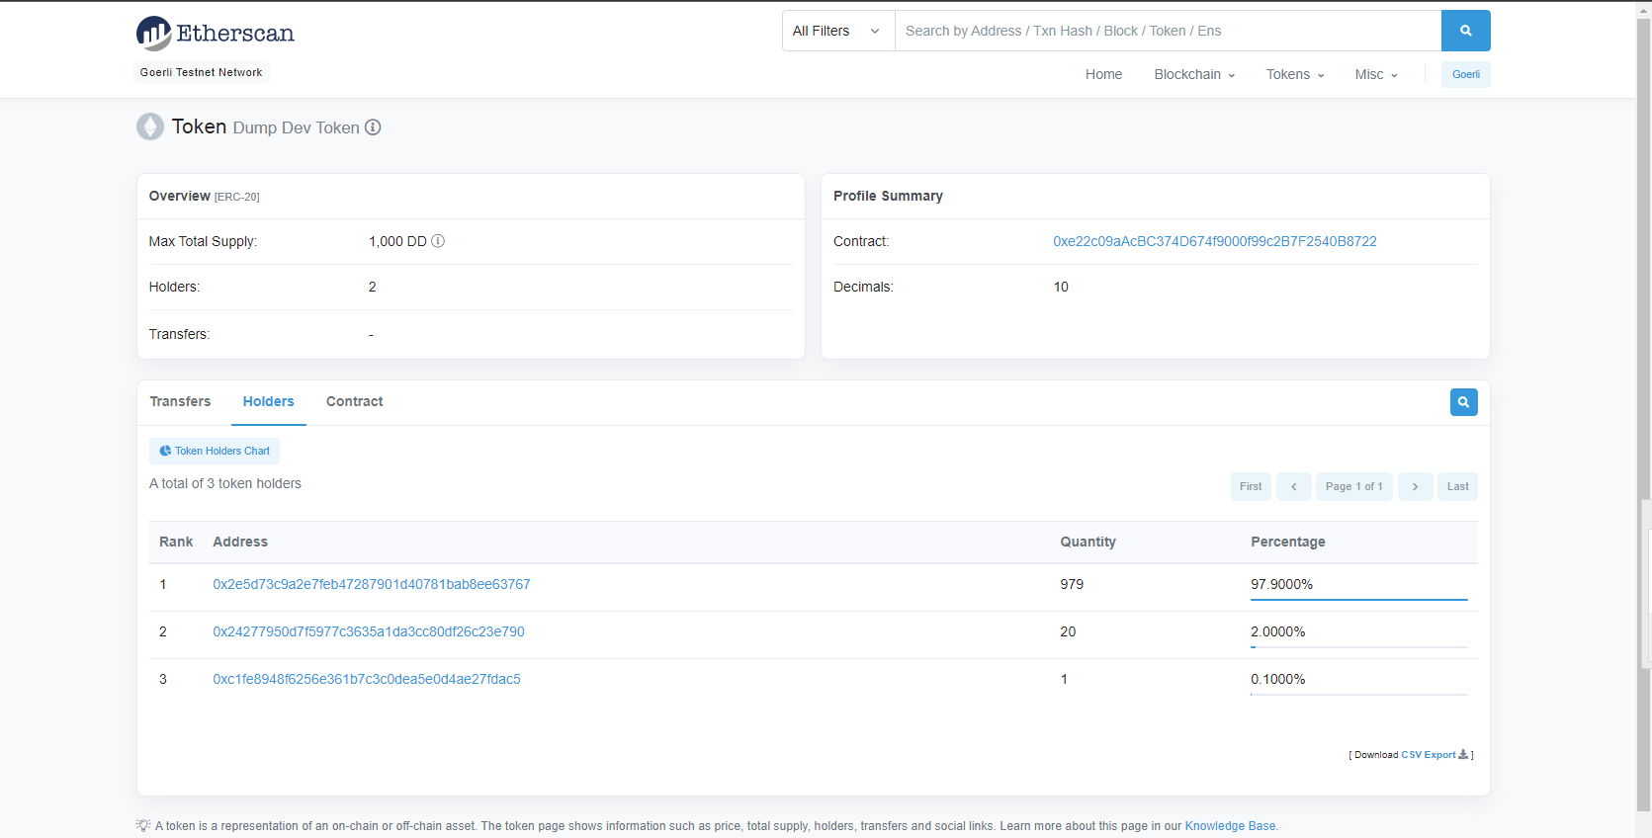Expand the Blockchain menu

point(1194,74)
